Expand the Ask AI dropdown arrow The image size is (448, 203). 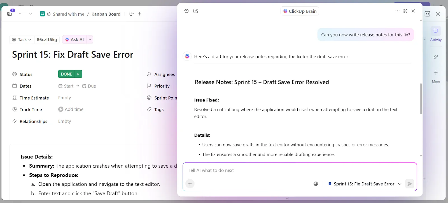[x=90, y=40]
